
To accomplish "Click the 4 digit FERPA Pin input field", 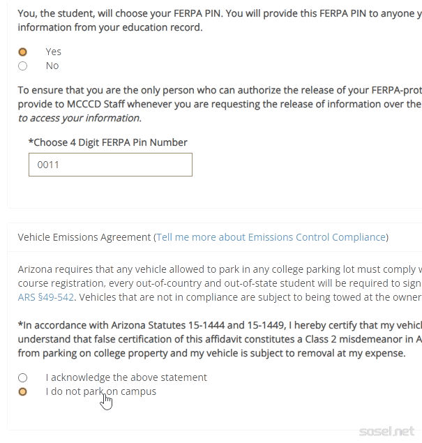I will coord(110,165).
